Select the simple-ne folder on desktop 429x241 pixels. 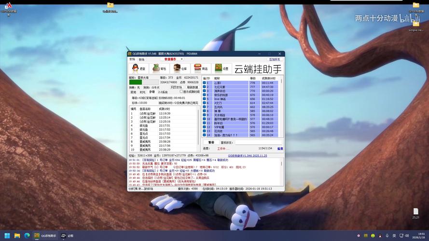[416, 26]
